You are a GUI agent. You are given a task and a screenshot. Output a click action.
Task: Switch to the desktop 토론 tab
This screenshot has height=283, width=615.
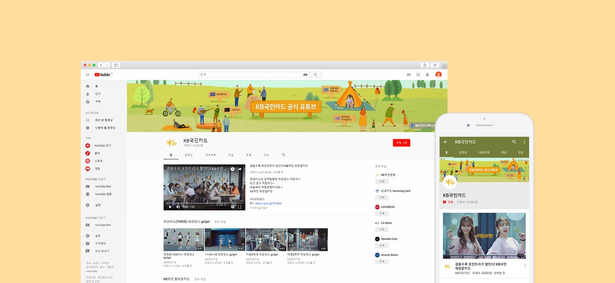(x=249, y=155)
